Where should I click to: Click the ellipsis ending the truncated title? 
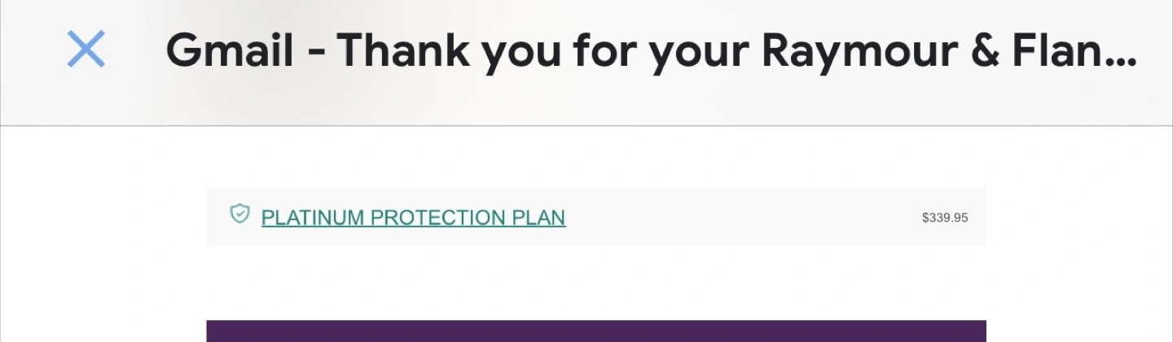pyautogui.click(x=1117, y=62)
